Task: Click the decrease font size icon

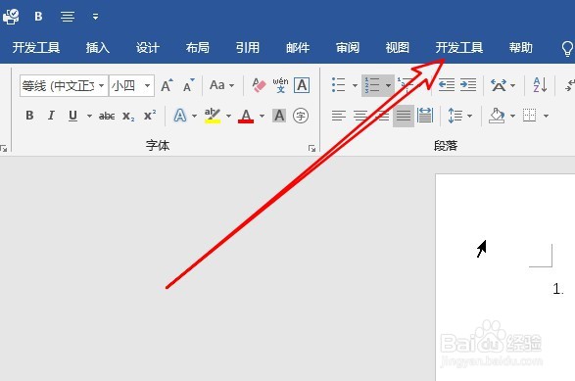Action: [189, 85]
